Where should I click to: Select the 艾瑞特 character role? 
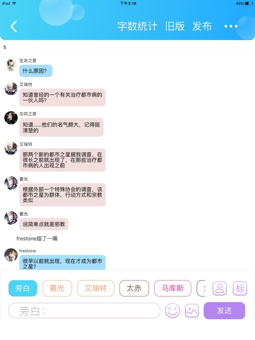tap(96, 288)
